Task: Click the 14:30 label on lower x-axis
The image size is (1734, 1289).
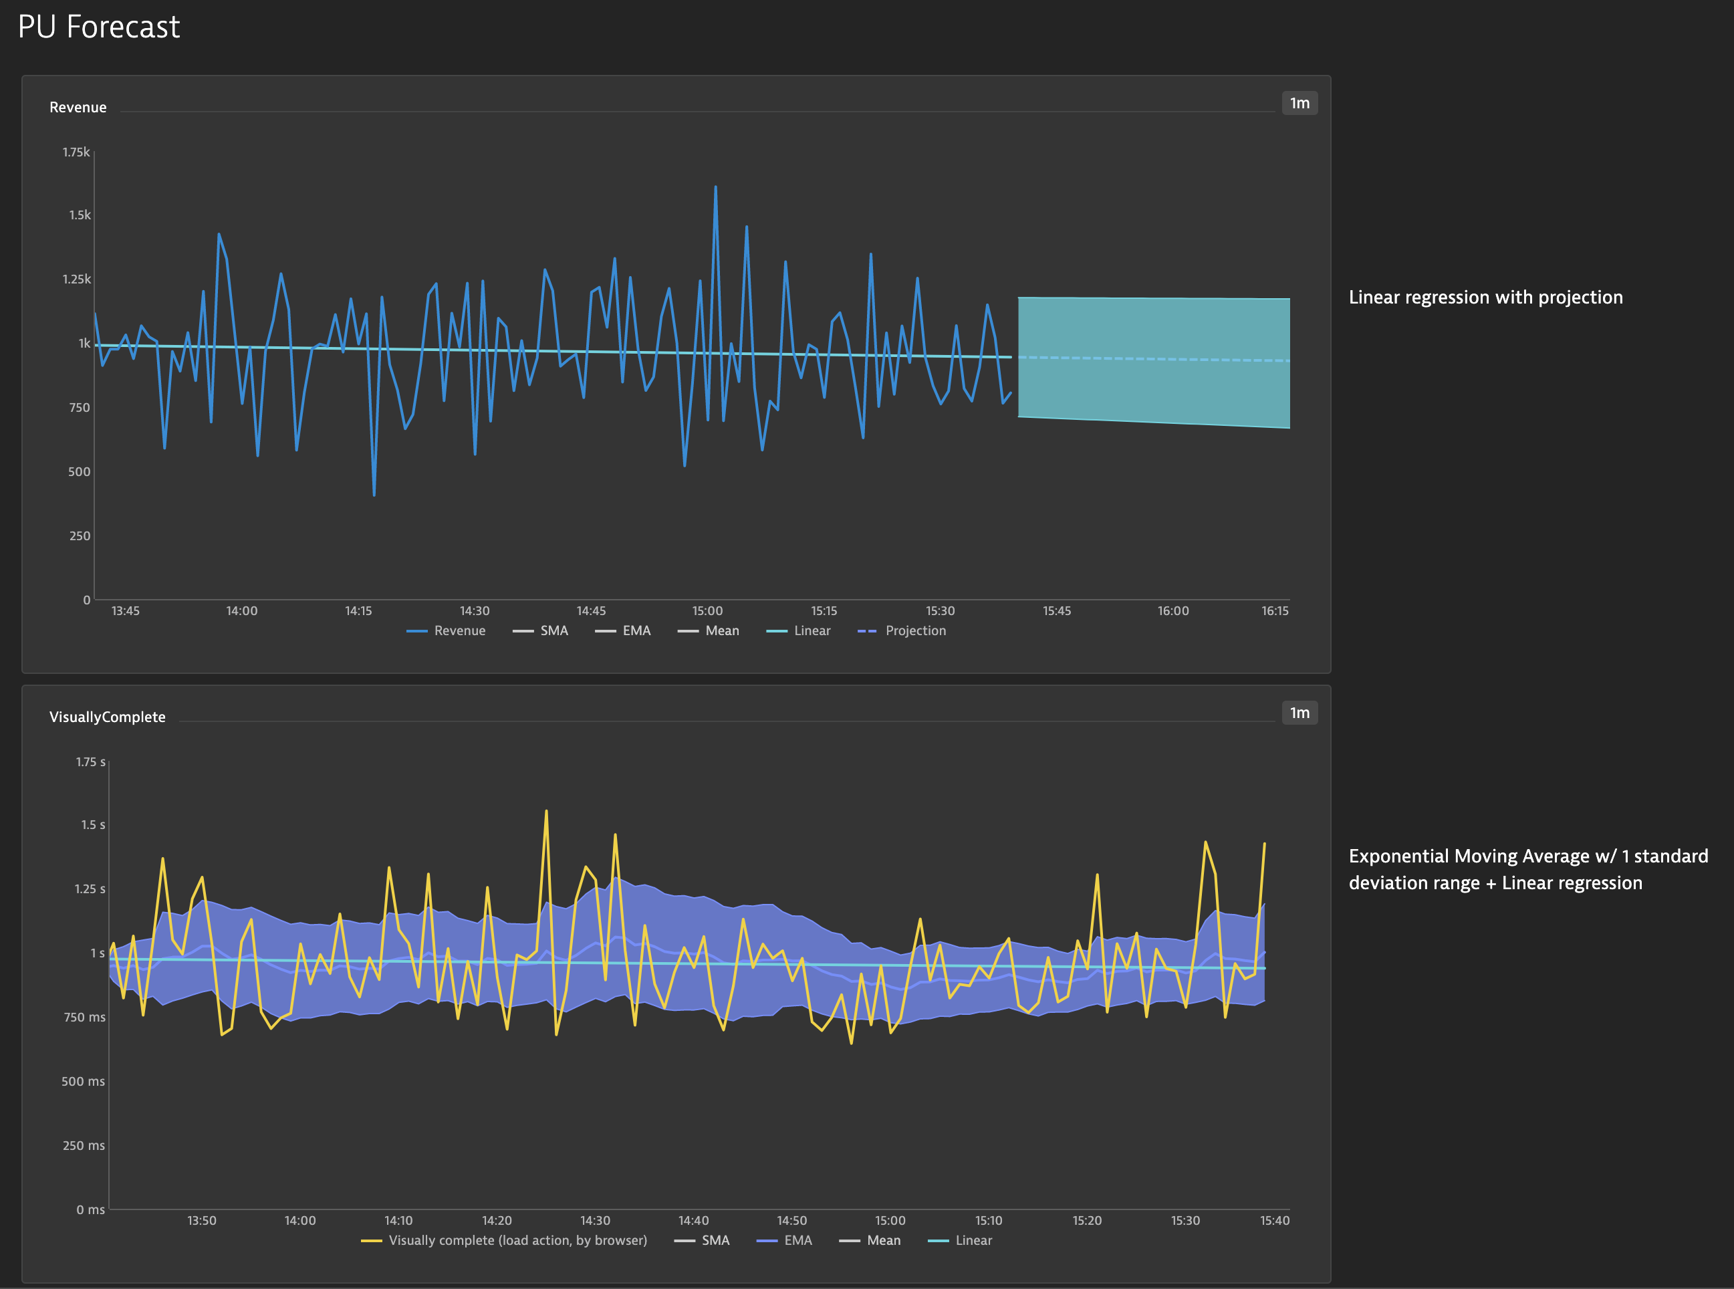Action: point(595,1219)
